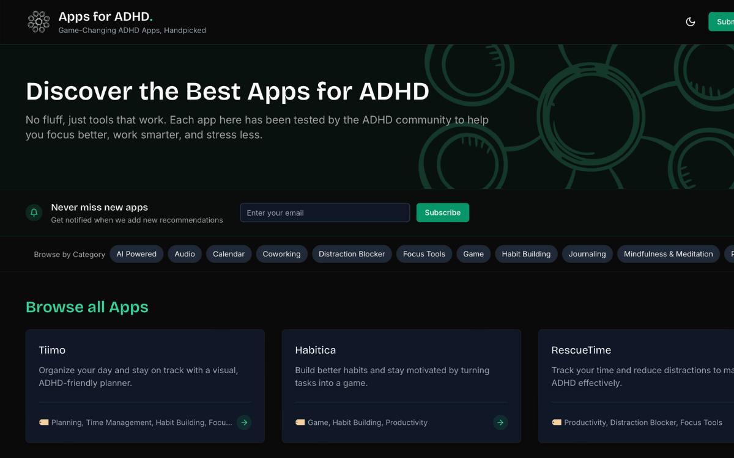This screenshot has width=734, height=458.
Task: Click the tag icon on RescueTime card
Action: (x=557, y=422)
